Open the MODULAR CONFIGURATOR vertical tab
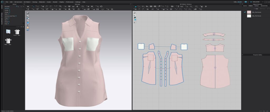This screenshot has width=270, height=112. coord(2,19)
